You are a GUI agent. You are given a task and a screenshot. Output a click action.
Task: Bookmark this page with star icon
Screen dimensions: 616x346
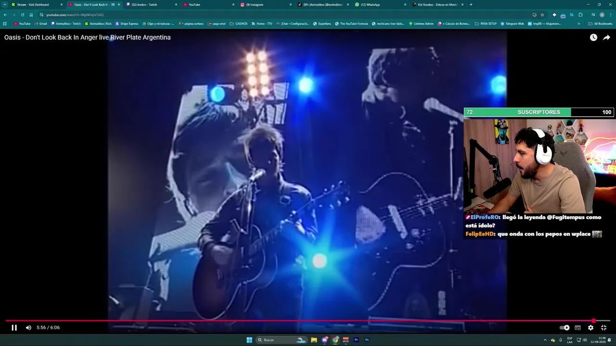pyautogui.click(x=542, y=15)
